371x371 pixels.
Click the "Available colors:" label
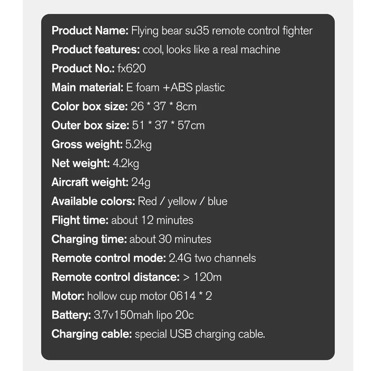[x=93, y=201]
